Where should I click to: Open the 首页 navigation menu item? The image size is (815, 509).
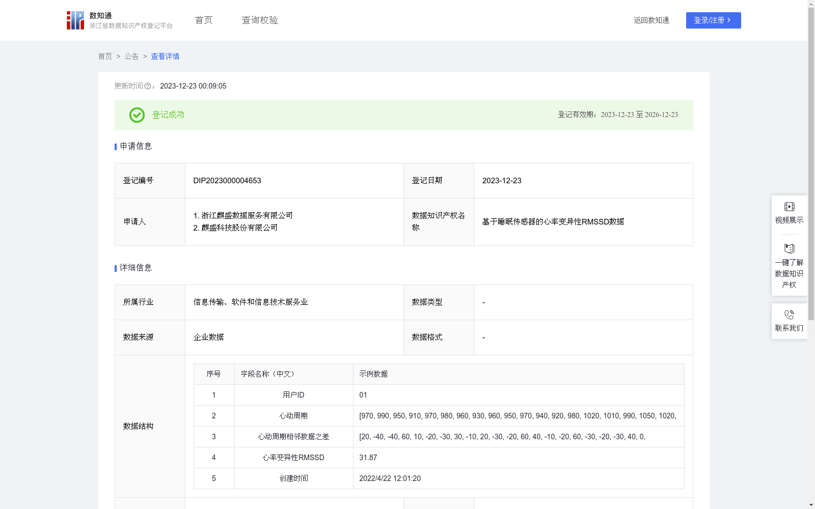point(204,20)
